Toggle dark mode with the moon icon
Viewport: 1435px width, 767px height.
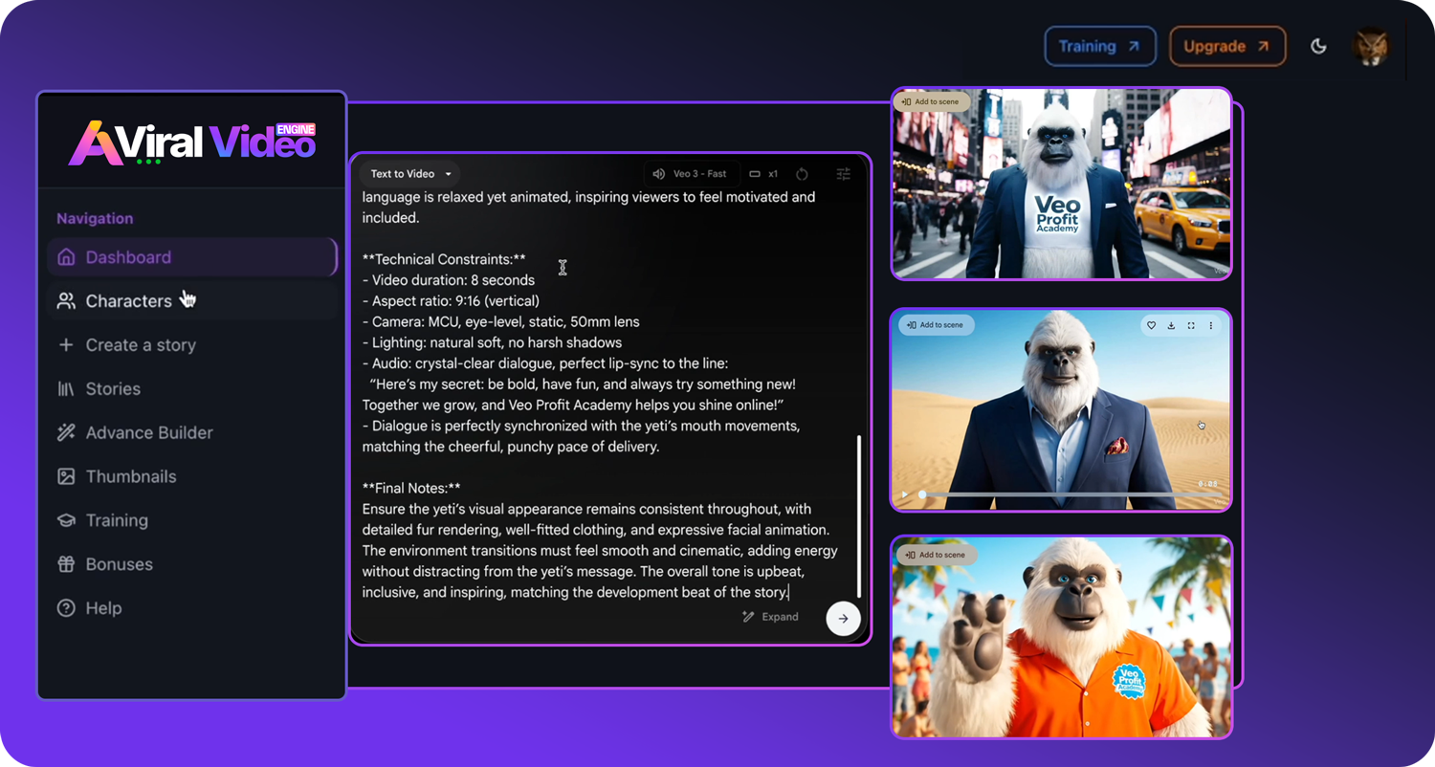[x=1318, y=47]
